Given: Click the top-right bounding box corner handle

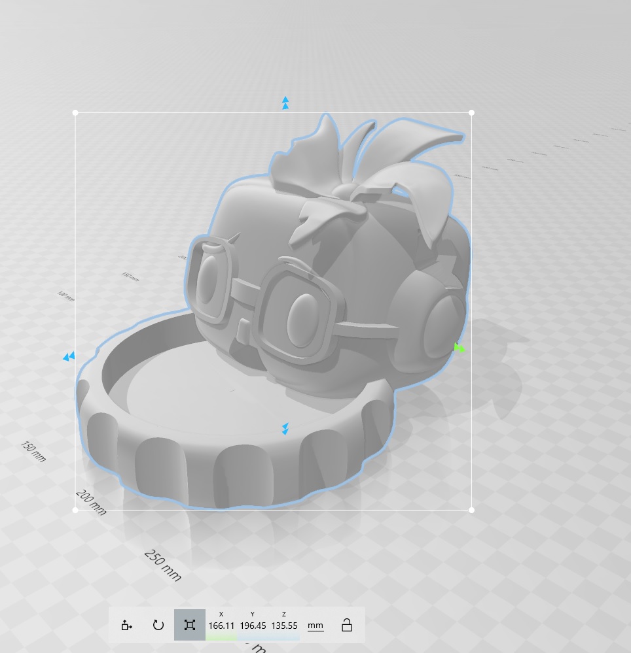Looking at the screenshot, I should point(471,112).
